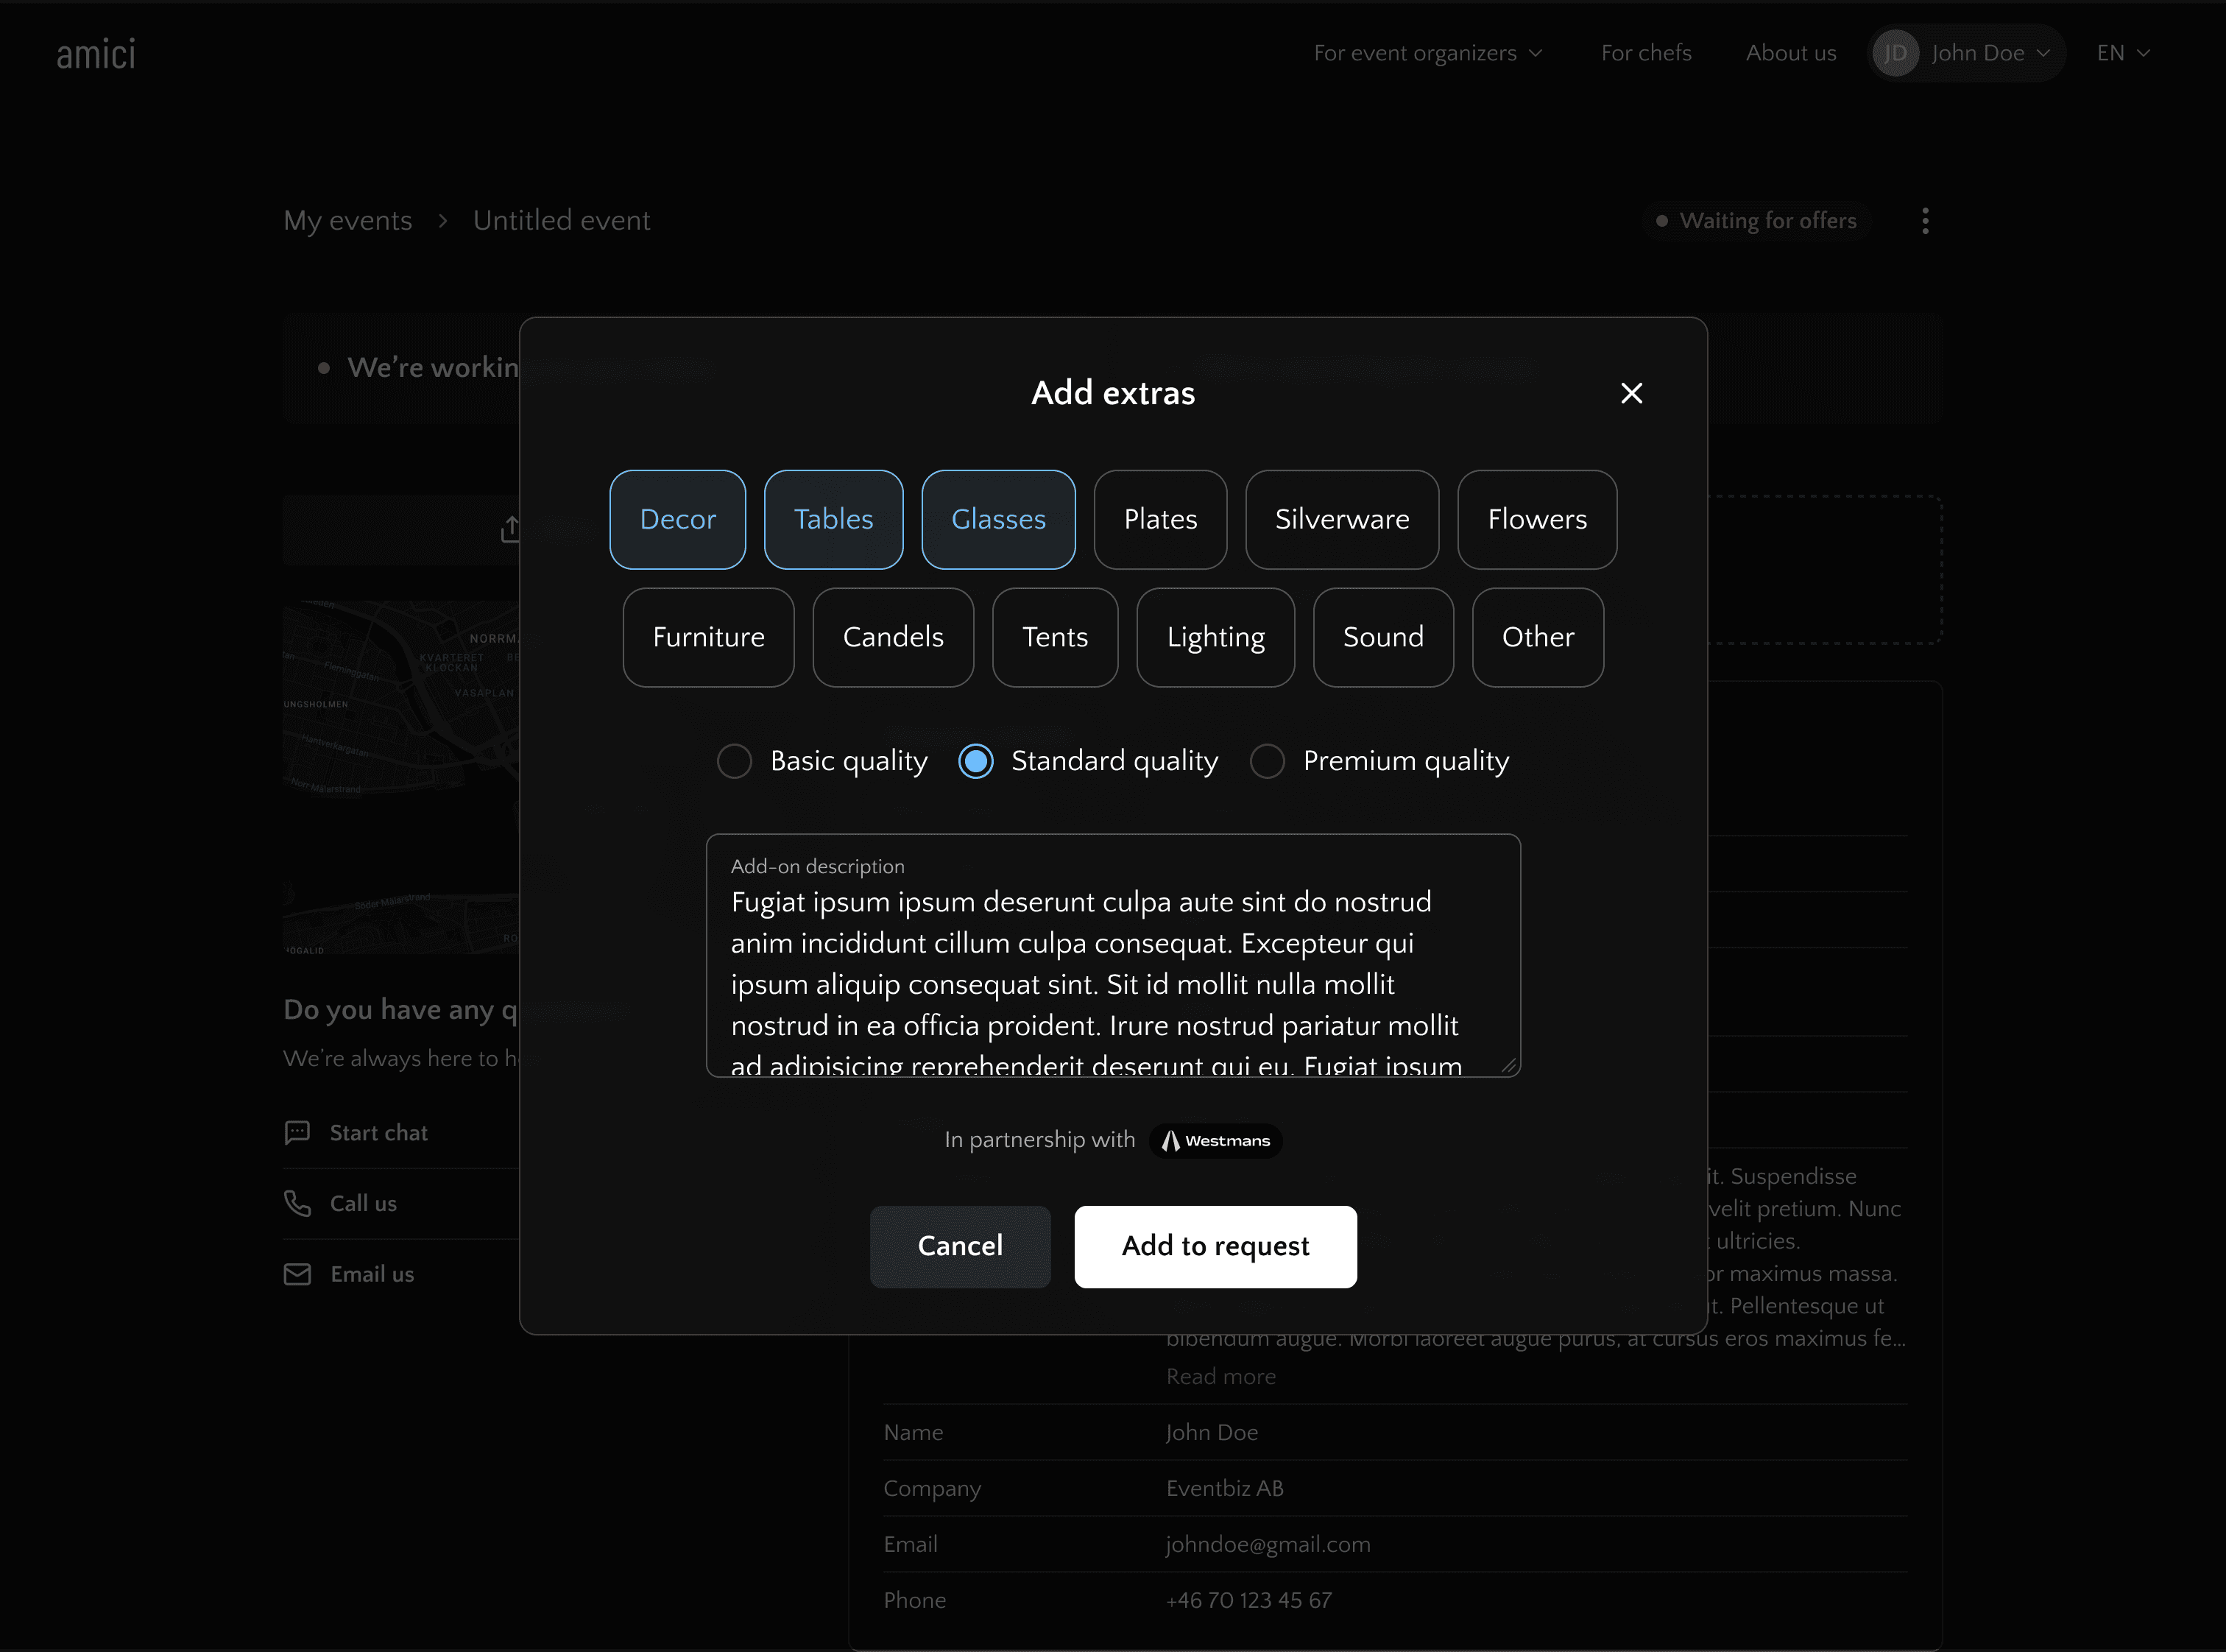Click the johndoe@gmail.com email value
The width and height of the screenshot is (2226, 1652).
pos(1268,1545)
